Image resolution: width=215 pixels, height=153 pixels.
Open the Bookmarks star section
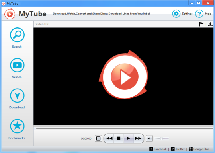[17, 129]
